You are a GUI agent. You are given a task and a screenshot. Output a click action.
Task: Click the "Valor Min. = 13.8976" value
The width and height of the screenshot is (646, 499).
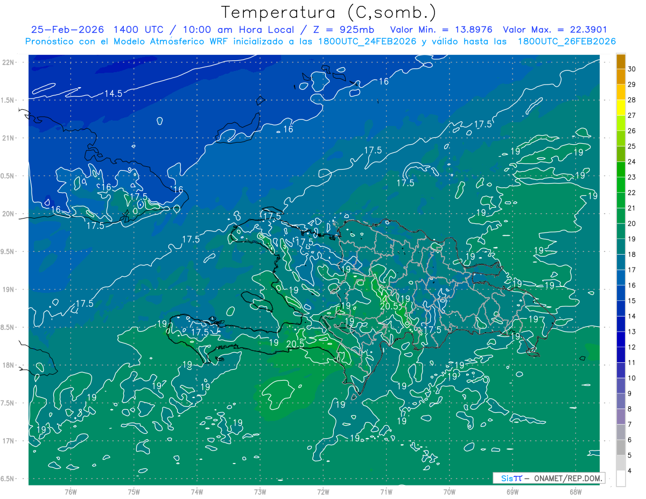[441, 30]
